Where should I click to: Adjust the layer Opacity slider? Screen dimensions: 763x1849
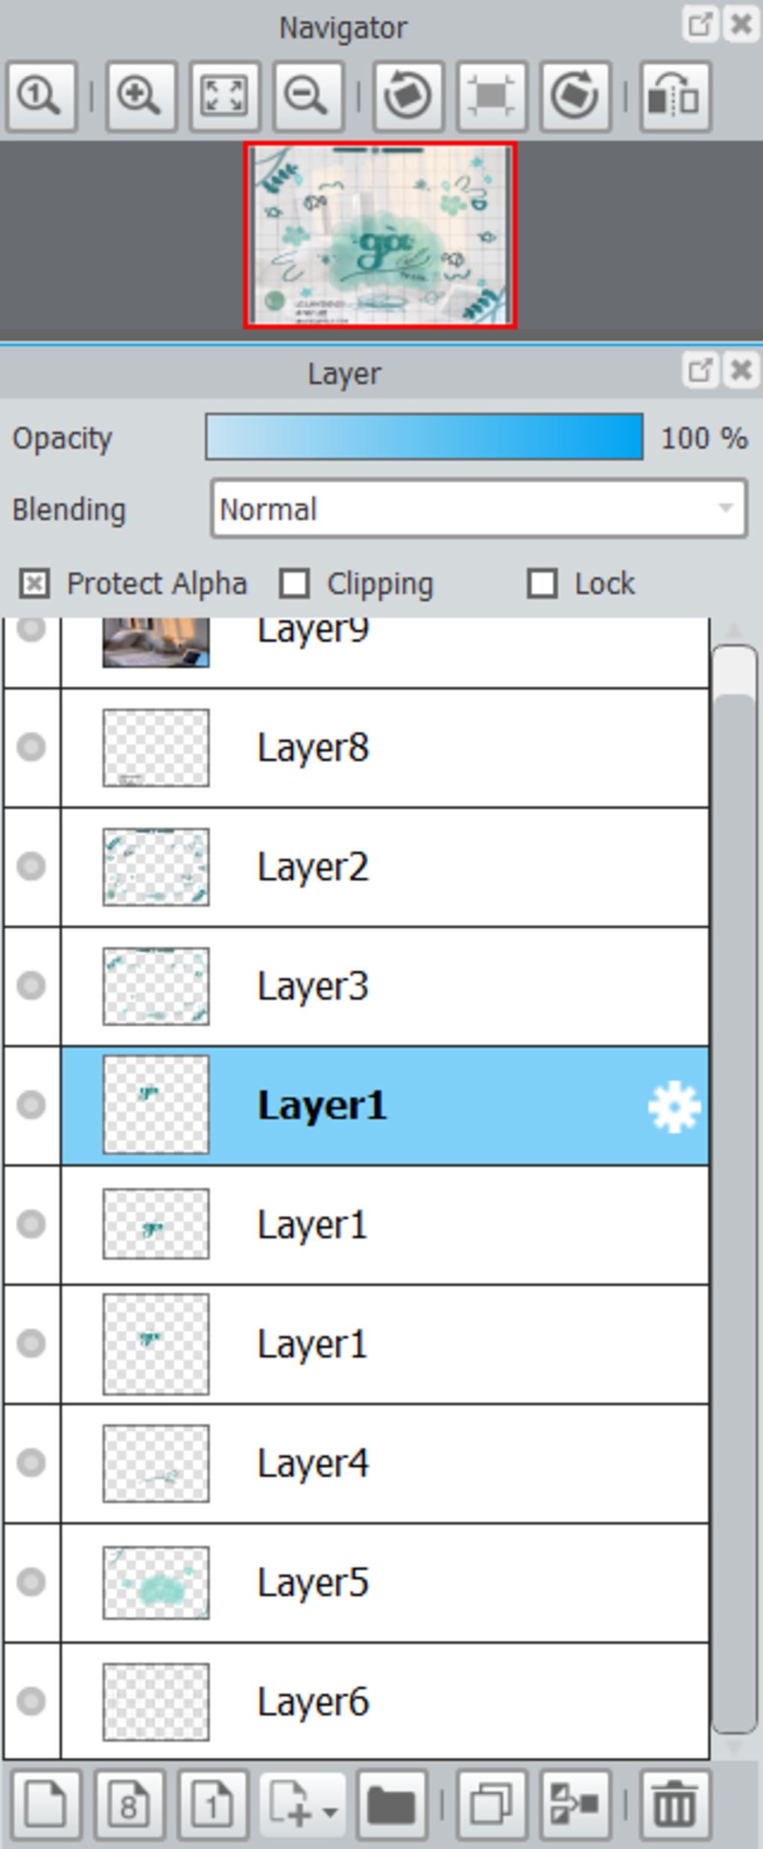(x=424, y=437)
